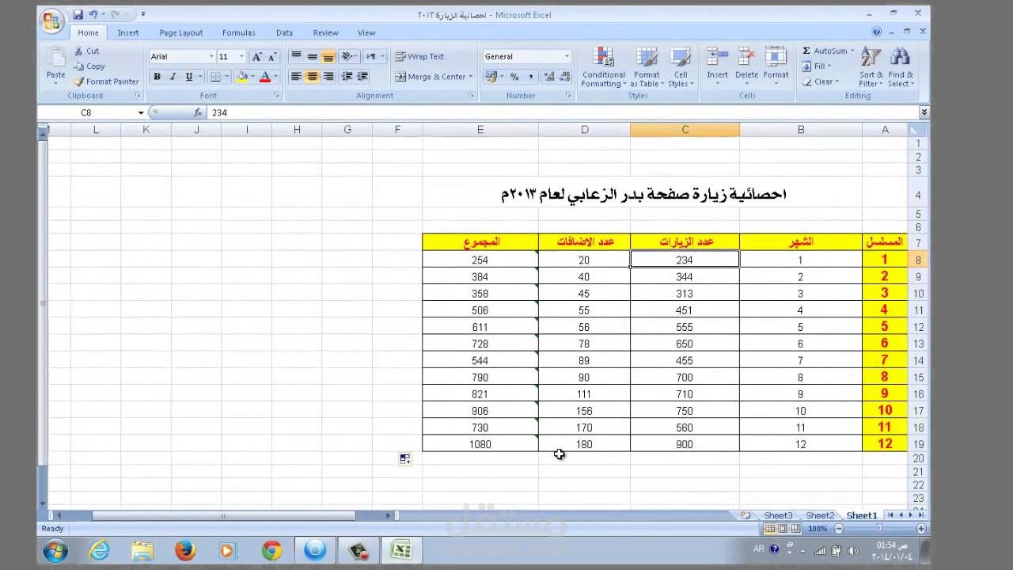Expand the Name Box dropdown arrow
Viewport: 1013px width, 570px height.
(141, 112)
